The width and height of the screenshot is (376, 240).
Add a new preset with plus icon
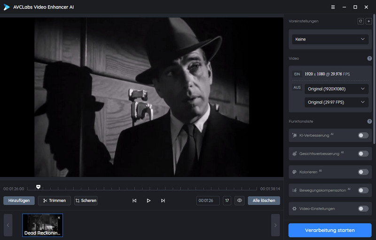(x=369, y=21)
